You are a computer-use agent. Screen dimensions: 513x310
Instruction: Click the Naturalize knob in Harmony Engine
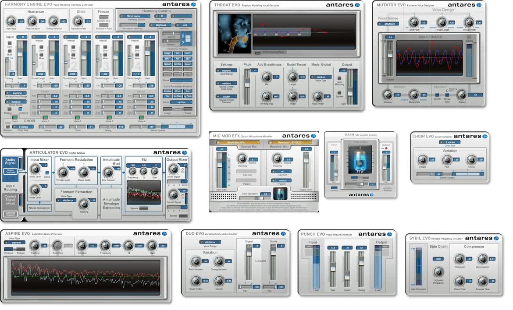click(11, 21)
